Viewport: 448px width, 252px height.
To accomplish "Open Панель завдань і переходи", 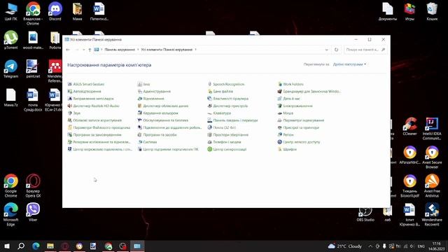I will click(x=233, y=120).
